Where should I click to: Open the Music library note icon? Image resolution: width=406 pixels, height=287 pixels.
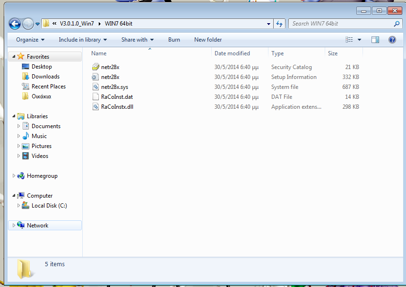pos(26,136)
